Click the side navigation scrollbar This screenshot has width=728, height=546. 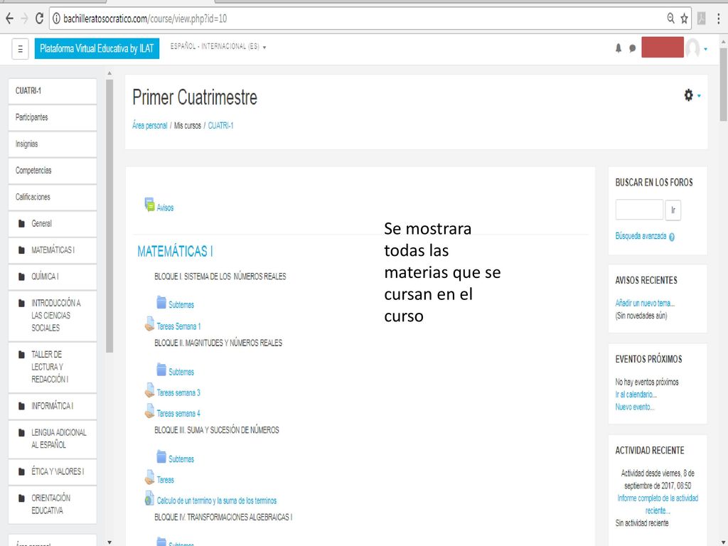tap(109, 216)
